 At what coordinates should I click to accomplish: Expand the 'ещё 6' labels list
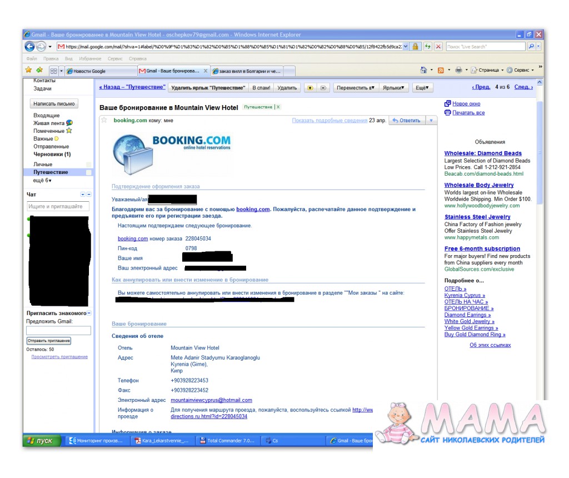pos(42,180)
